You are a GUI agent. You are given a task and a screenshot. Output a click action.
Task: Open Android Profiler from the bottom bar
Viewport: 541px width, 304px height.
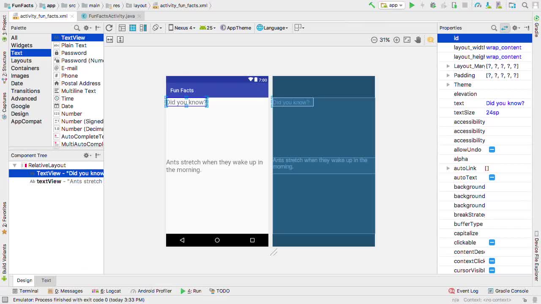(156, 291)
